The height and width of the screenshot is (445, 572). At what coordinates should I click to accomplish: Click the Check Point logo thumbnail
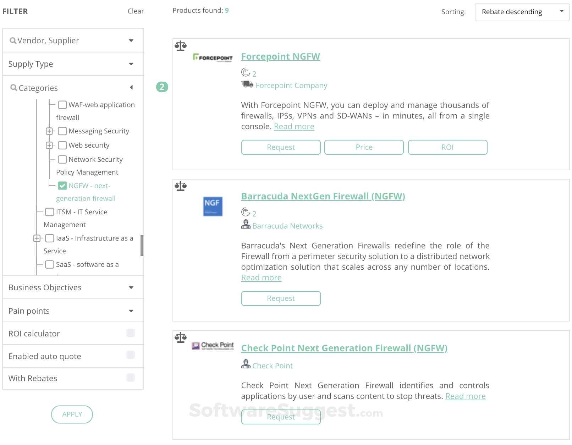pos(213,346)
